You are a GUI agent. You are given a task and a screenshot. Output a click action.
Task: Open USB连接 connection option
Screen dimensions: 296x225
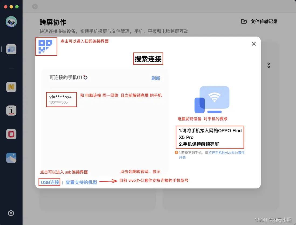point(50,182)
